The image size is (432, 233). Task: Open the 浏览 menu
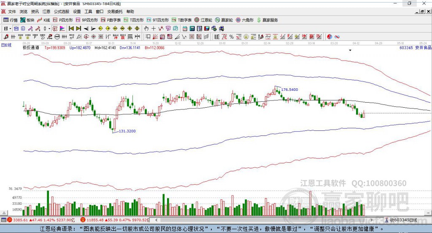(24, 11)
